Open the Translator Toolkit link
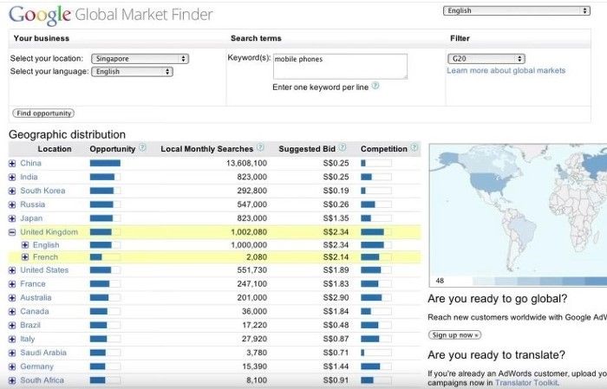 click(526, 382)
